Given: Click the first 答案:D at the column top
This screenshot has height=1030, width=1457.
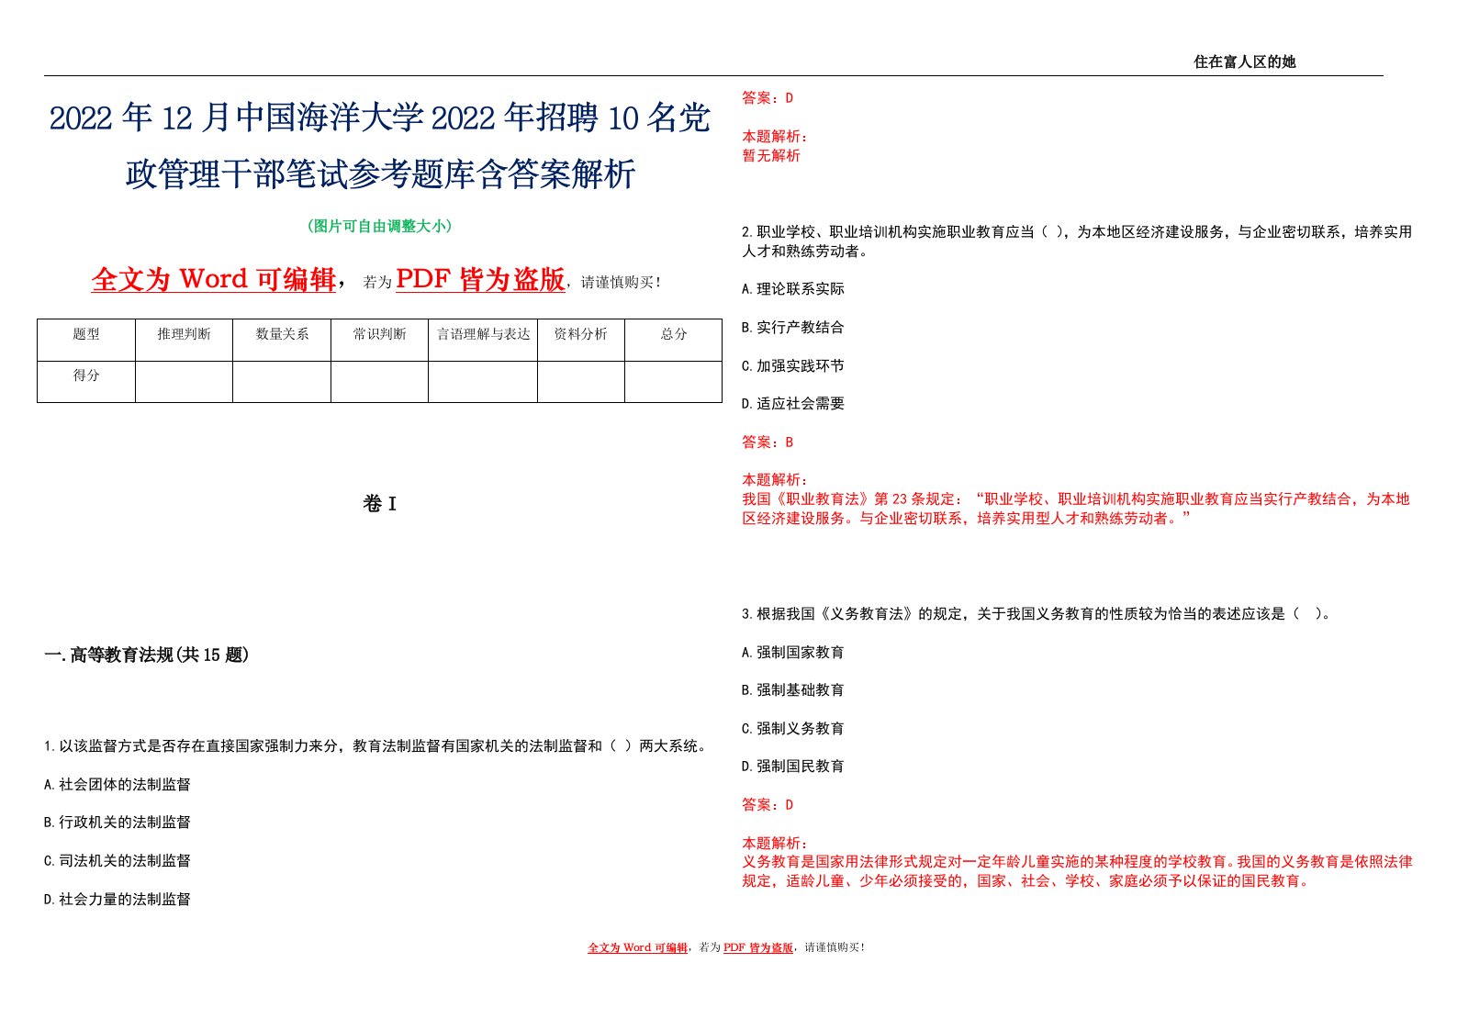Looking at the screenshot, I should coord(768,98).
